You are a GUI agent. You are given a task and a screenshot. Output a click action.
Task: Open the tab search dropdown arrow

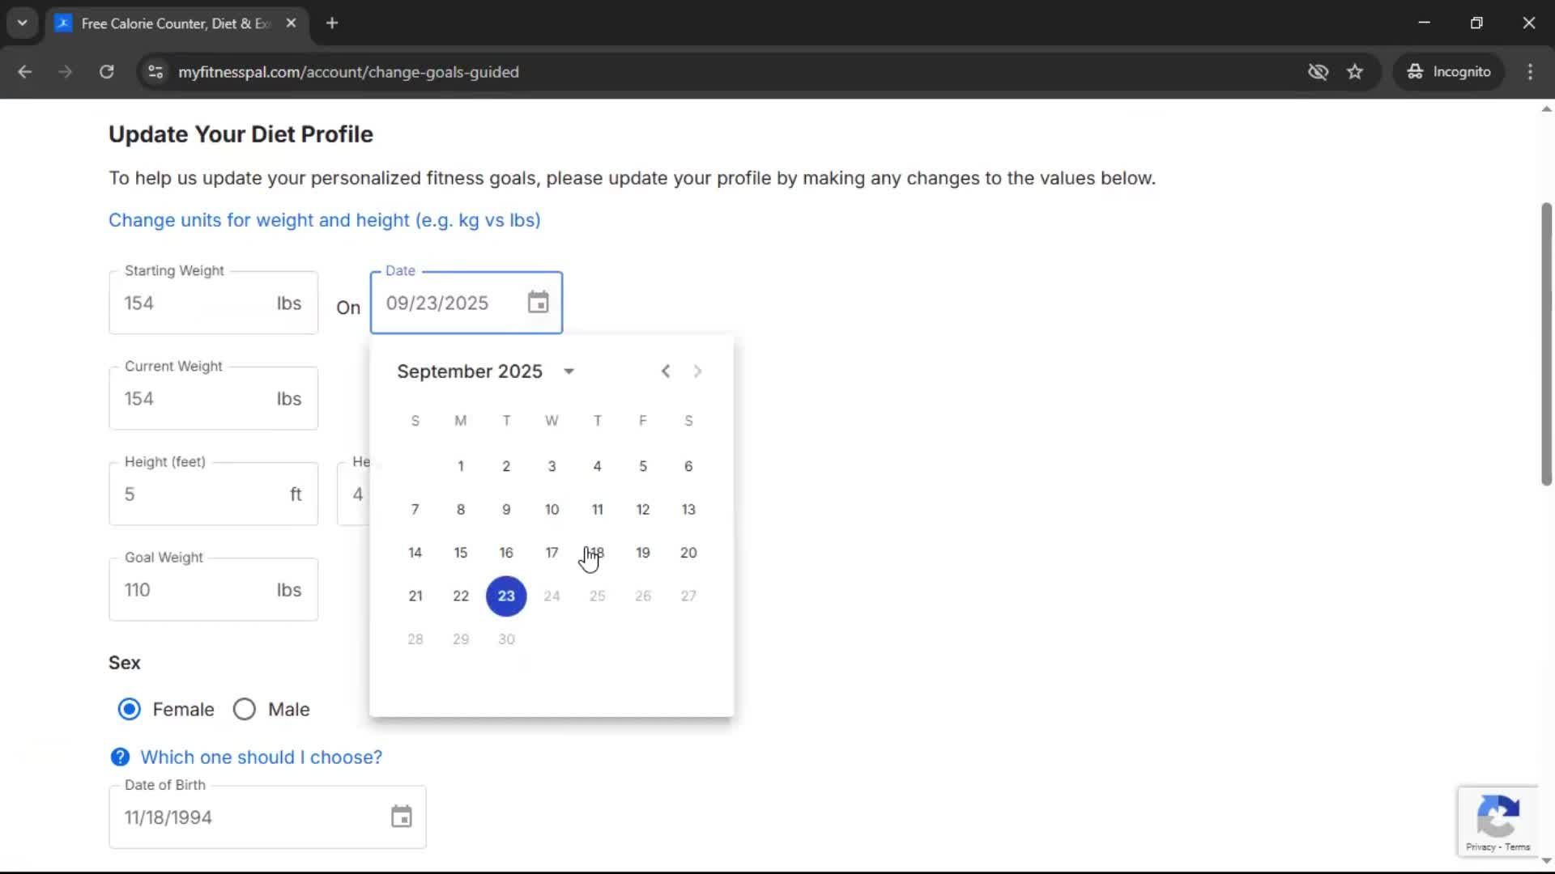tap(22, 23)
